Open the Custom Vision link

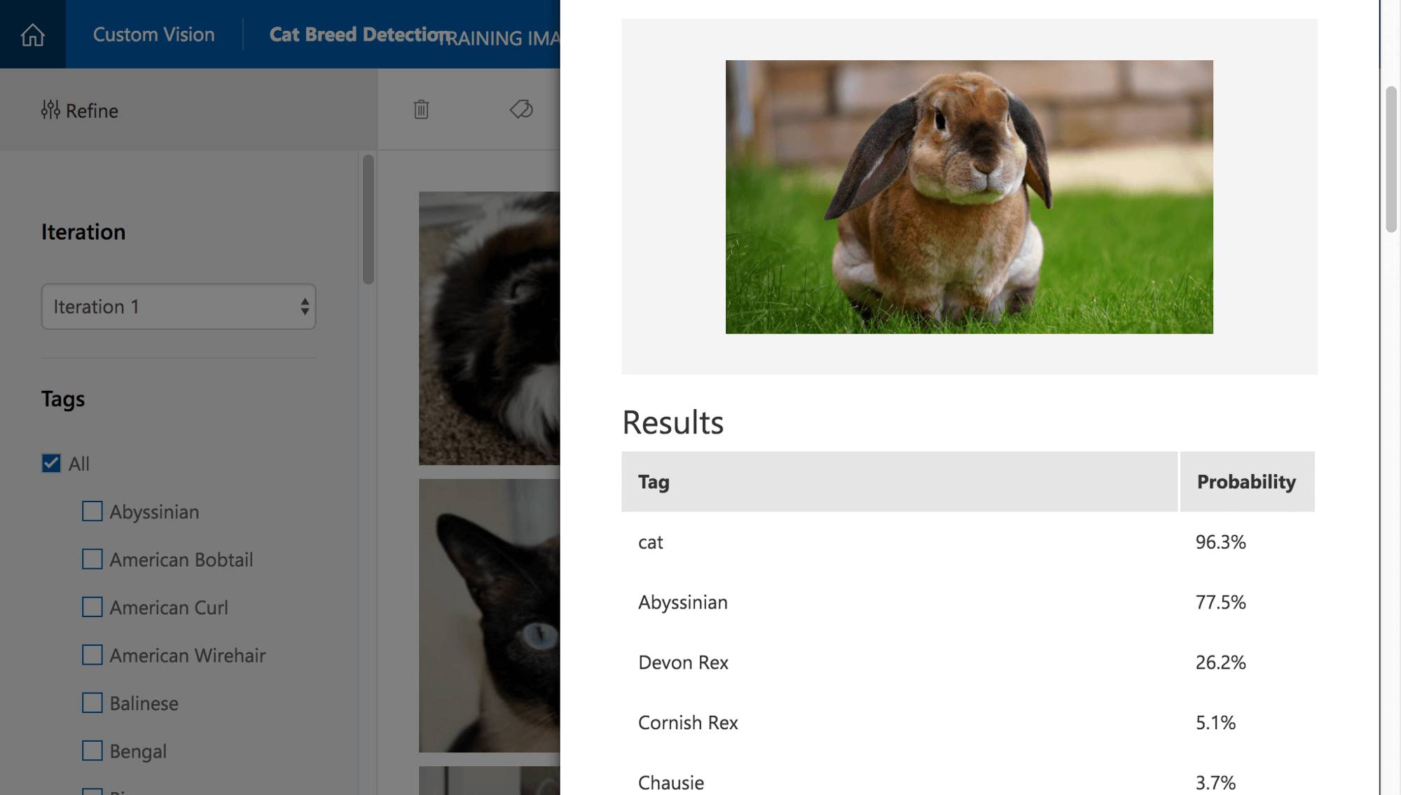pyautogui.click(x=153, y=34)
